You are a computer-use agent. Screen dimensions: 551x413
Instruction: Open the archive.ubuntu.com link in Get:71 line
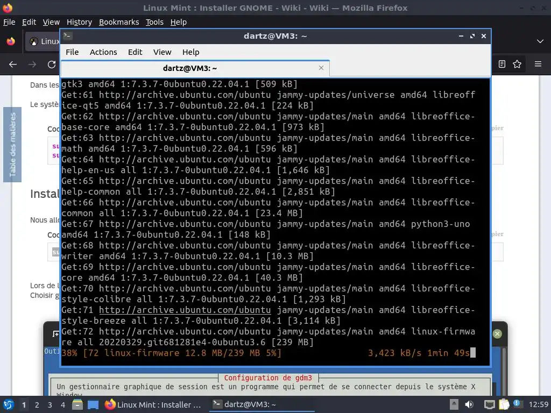pyautogui.click(x=185, y=310)
